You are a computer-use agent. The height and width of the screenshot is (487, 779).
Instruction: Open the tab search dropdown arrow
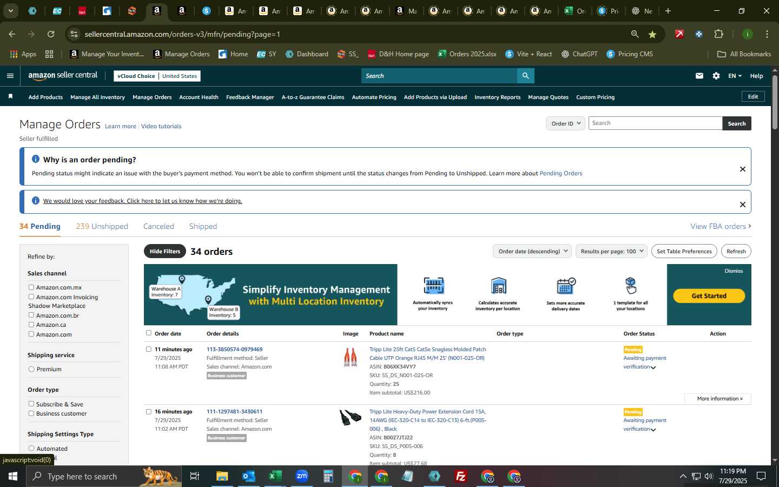pos(10,11)
